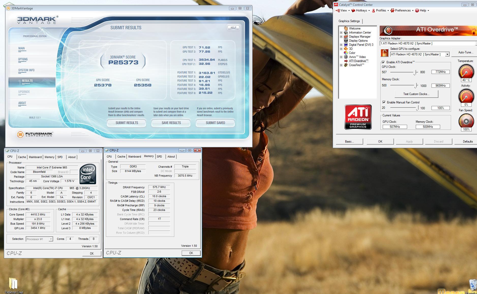Click Test Custom Clocks button
The width and height of the screenshot is (477, 294).
click(x=416, y=94)
